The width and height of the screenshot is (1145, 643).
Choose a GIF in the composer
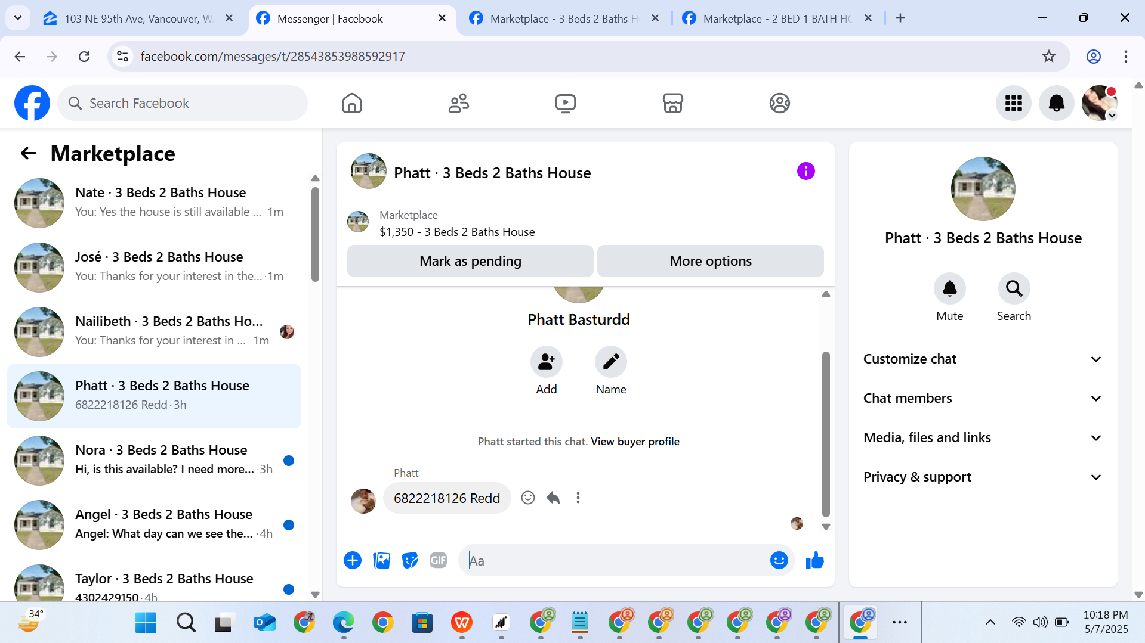(439, 560)
